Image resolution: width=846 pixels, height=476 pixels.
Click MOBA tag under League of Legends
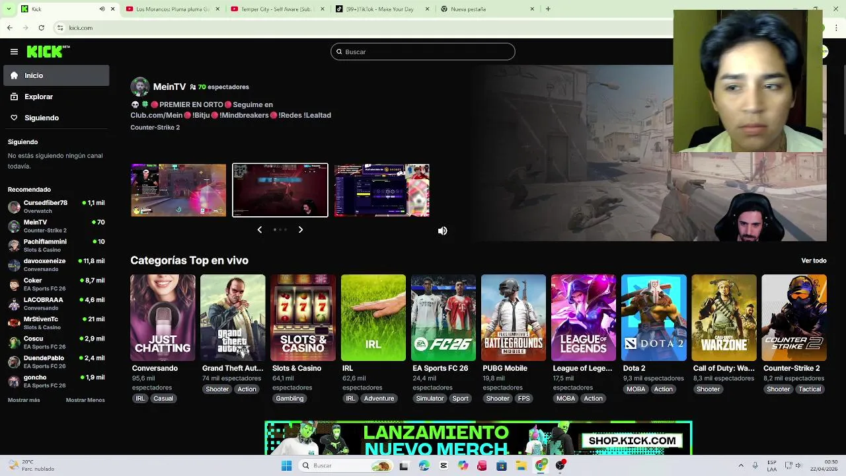coord(566,399)
